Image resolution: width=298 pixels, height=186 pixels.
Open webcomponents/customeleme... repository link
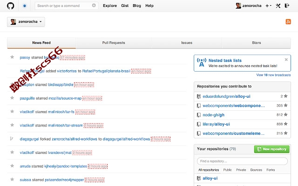pos(233,133)
